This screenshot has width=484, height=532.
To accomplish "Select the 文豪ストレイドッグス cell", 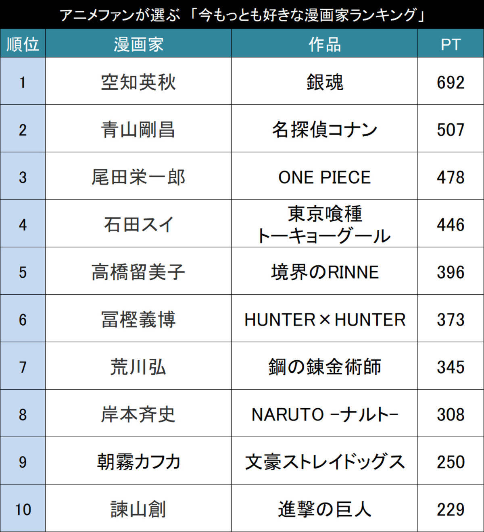I will point(325,462).
